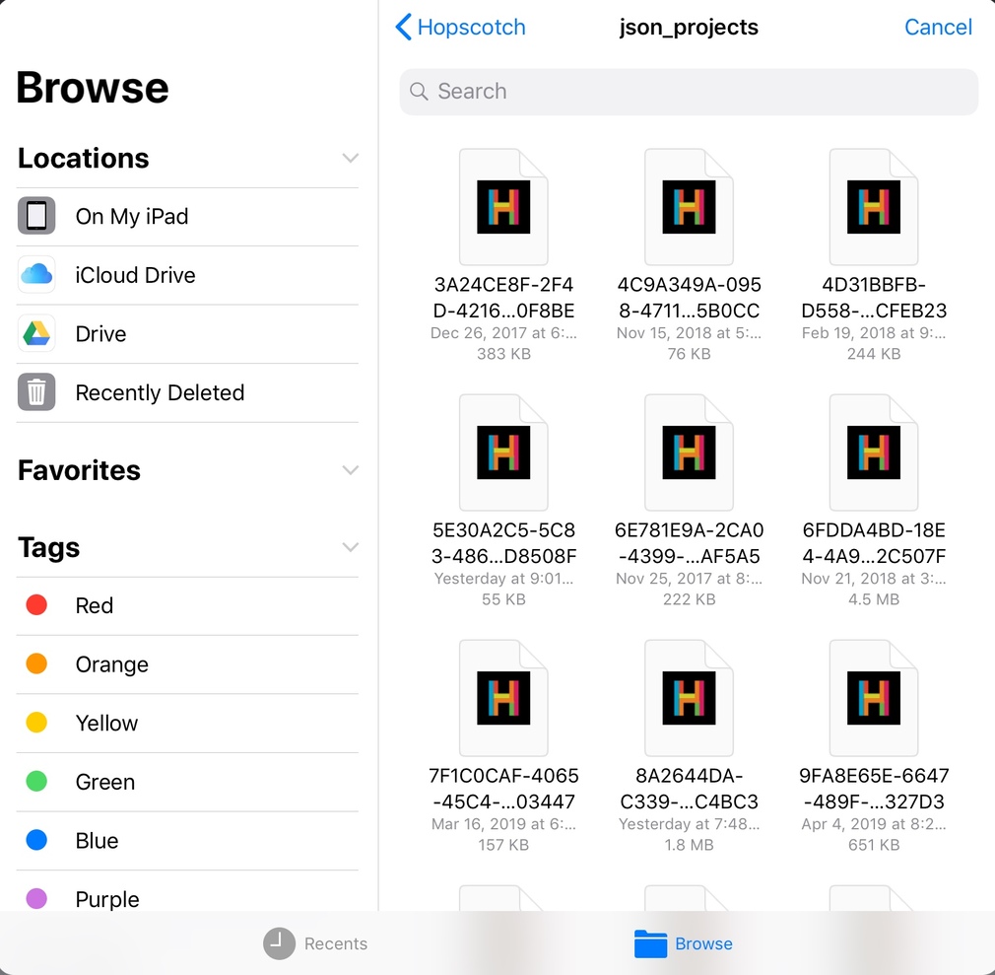The image size is (995, 975).
Task: Select the Yellow tag color dot
Action: click(36, 723)
